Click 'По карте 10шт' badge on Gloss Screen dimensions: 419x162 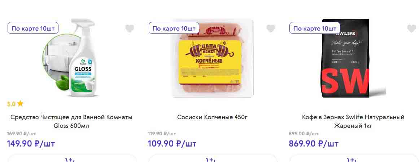tap(33, 28)
